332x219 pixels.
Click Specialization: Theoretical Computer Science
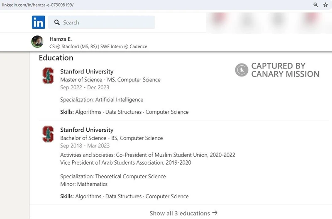[113, 176]
